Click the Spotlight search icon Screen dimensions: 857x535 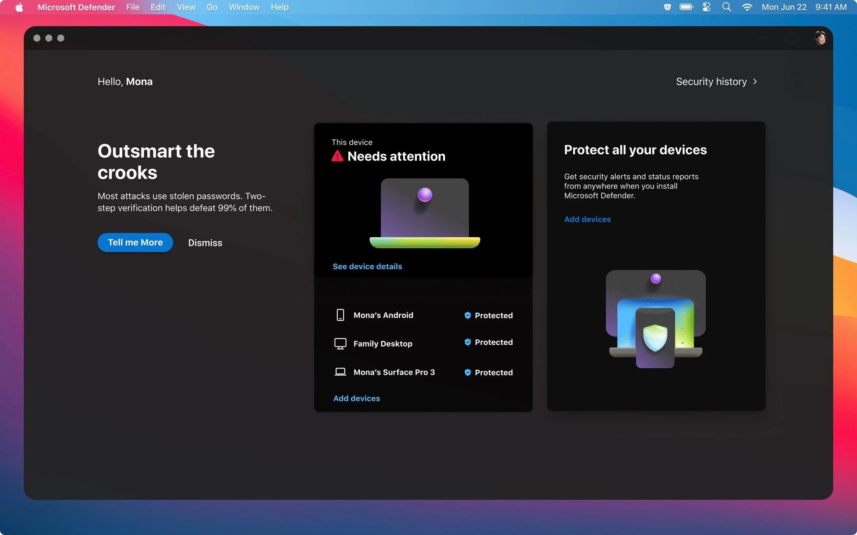click(726, 7)
